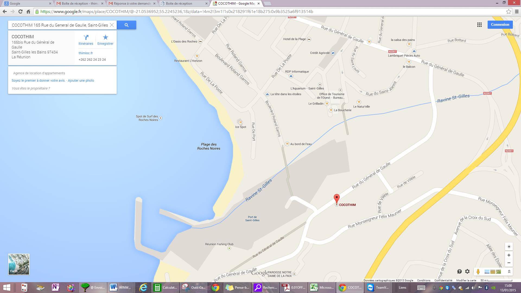Image resolution: width=521 pixels, height=293 pixels.
Task: Click Ajouter une photo link
Action: coord(81,81)
